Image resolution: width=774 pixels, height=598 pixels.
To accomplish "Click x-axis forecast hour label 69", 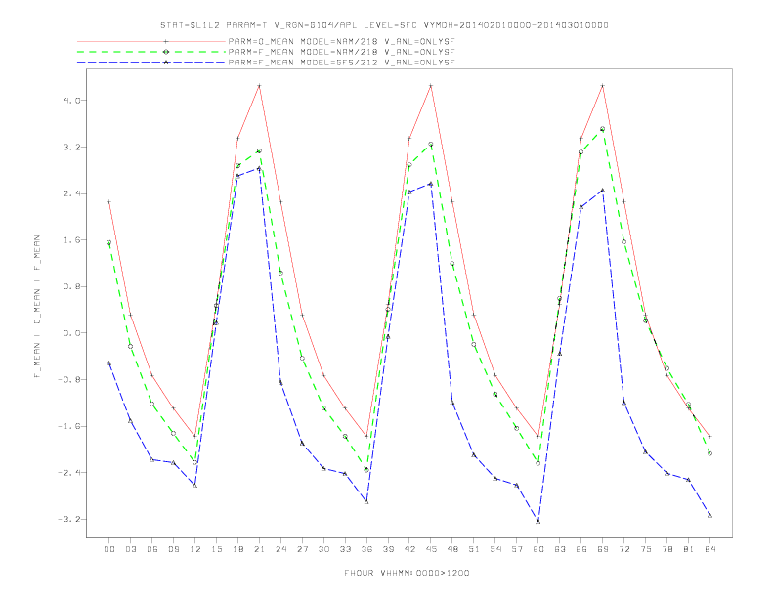I will point(603,549).
